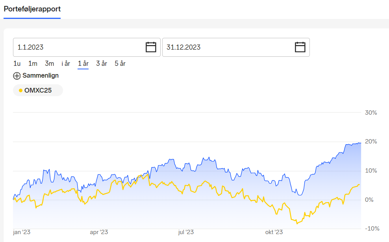Switch to the 5 år range

120,63
